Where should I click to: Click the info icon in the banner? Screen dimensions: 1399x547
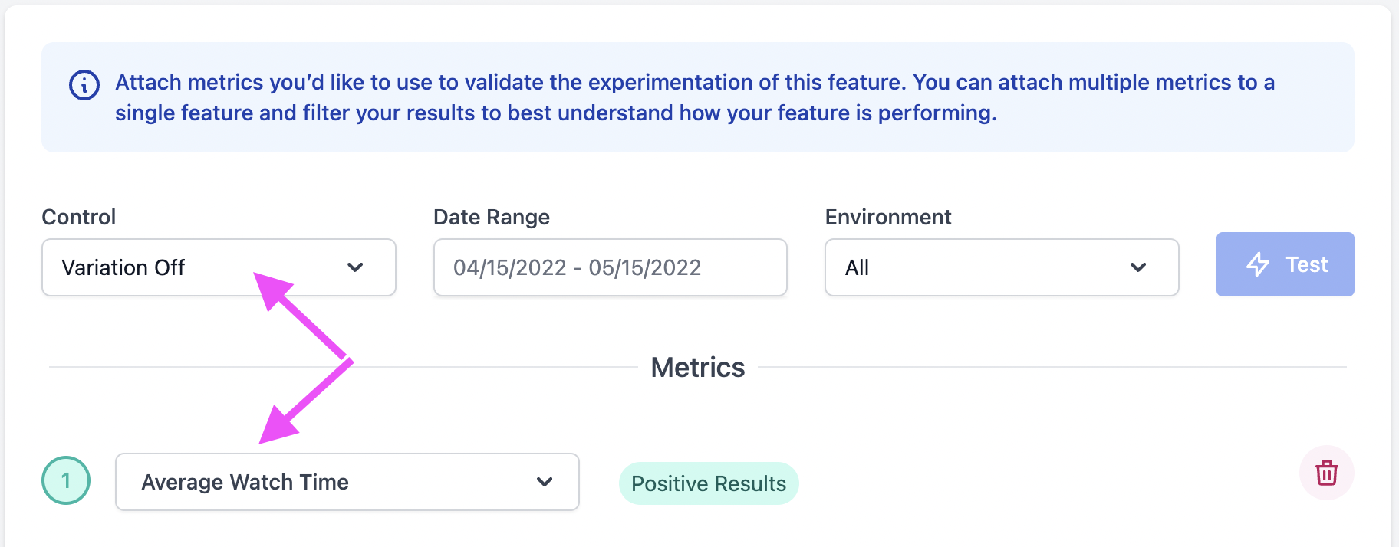click(x=83, y=85)
